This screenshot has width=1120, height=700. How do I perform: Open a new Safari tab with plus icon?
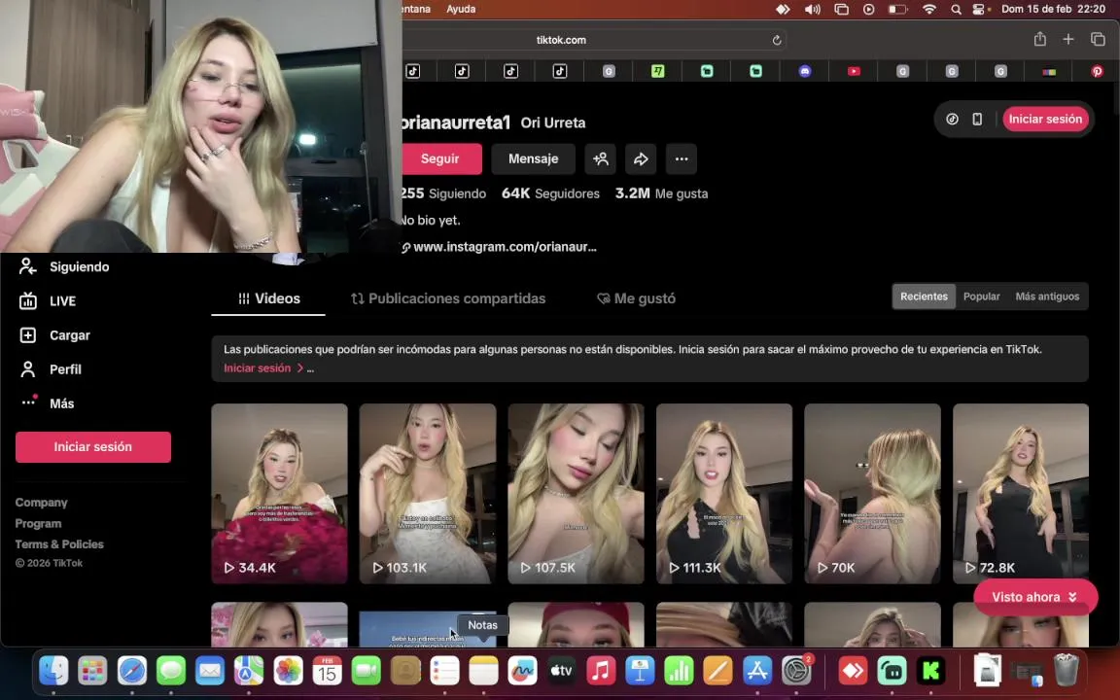(1067, 39)
